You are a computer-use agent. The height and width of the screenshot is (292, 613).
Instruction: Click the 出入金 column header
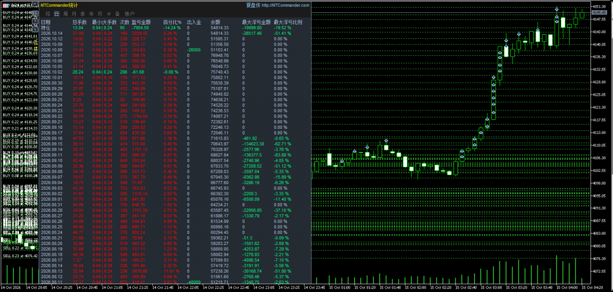tap(194, 23)
